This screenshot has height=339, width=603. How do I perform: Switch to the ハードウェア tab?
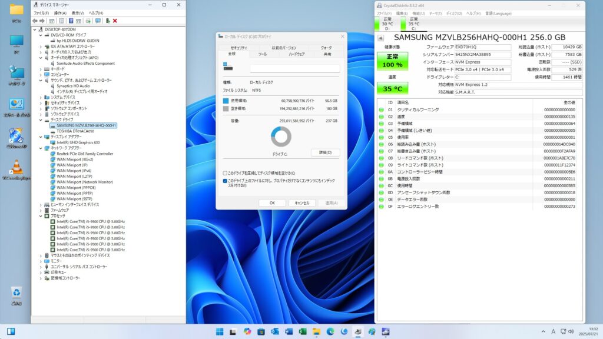296,54
